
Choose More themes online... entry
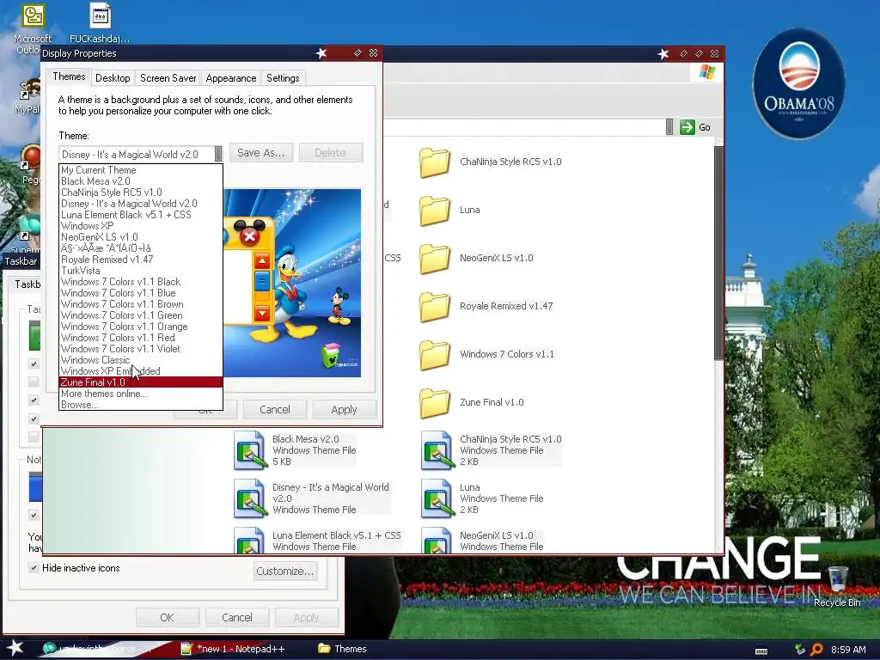[141, 394]
